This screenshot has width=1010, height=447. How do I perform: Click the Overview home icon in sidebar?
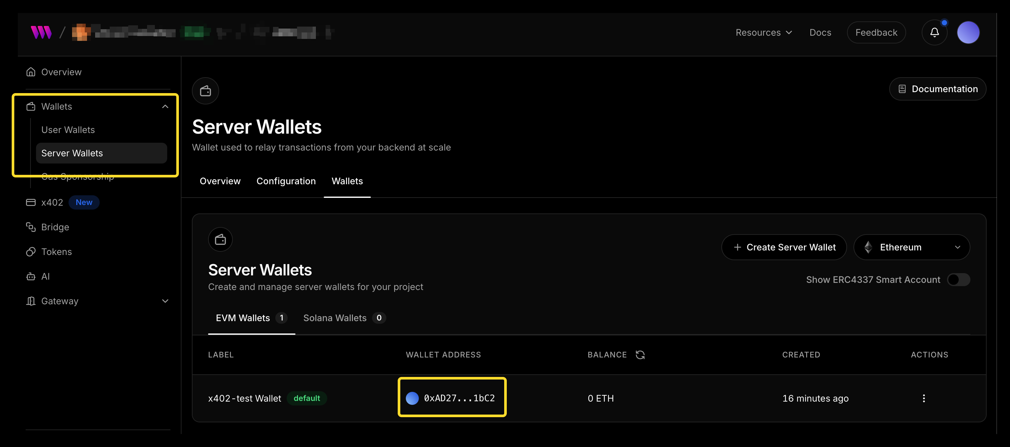point(31,72)
